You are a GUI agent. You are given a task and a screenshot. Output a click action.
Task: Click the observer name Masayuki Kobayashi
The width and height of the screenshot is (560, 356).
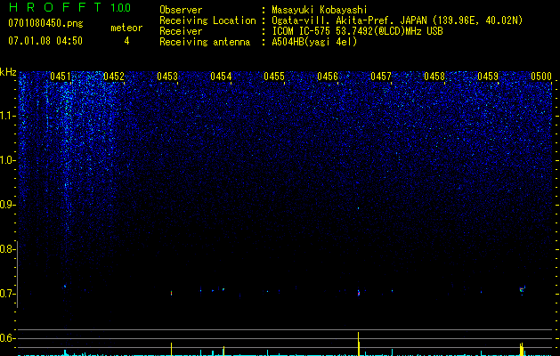point(320,10)
